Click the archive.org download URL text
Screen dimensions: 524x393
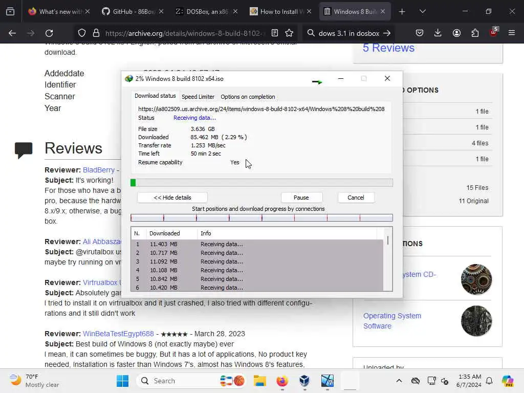click(261, 109)
